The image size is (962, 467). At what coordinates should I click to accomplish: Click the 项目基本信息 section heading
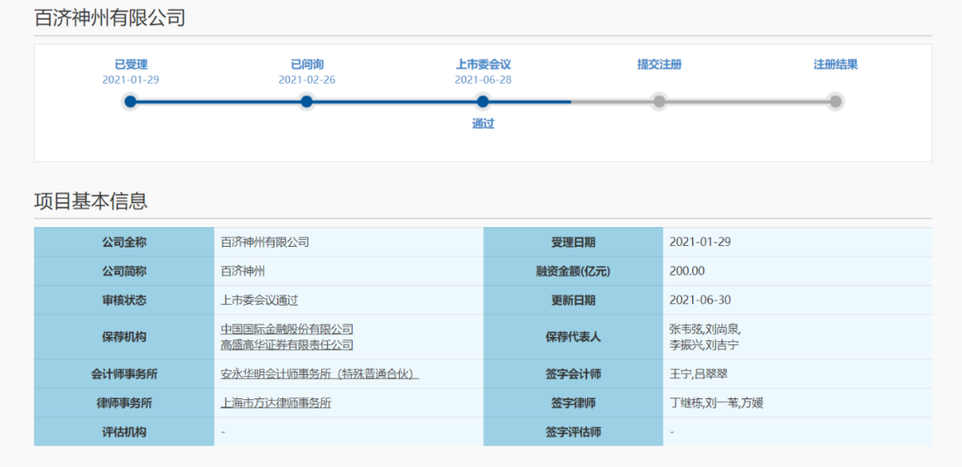point(91,201)
